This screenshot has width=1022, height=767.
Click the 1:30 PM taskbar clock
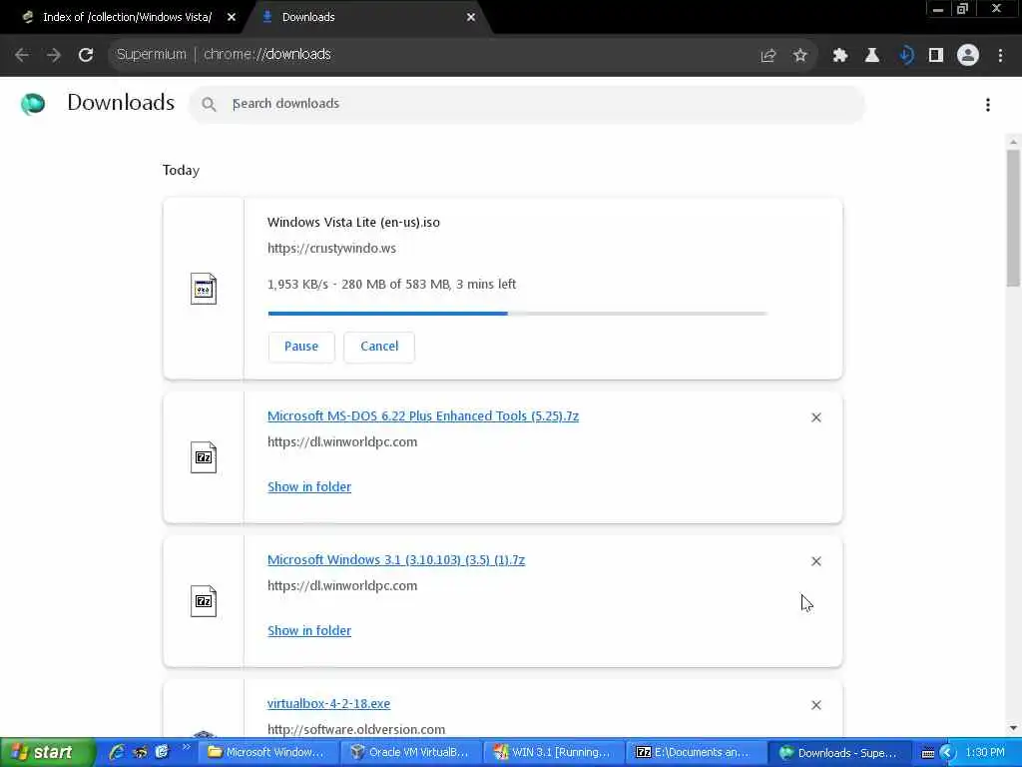pyautogui.click(x=985, y=753)
